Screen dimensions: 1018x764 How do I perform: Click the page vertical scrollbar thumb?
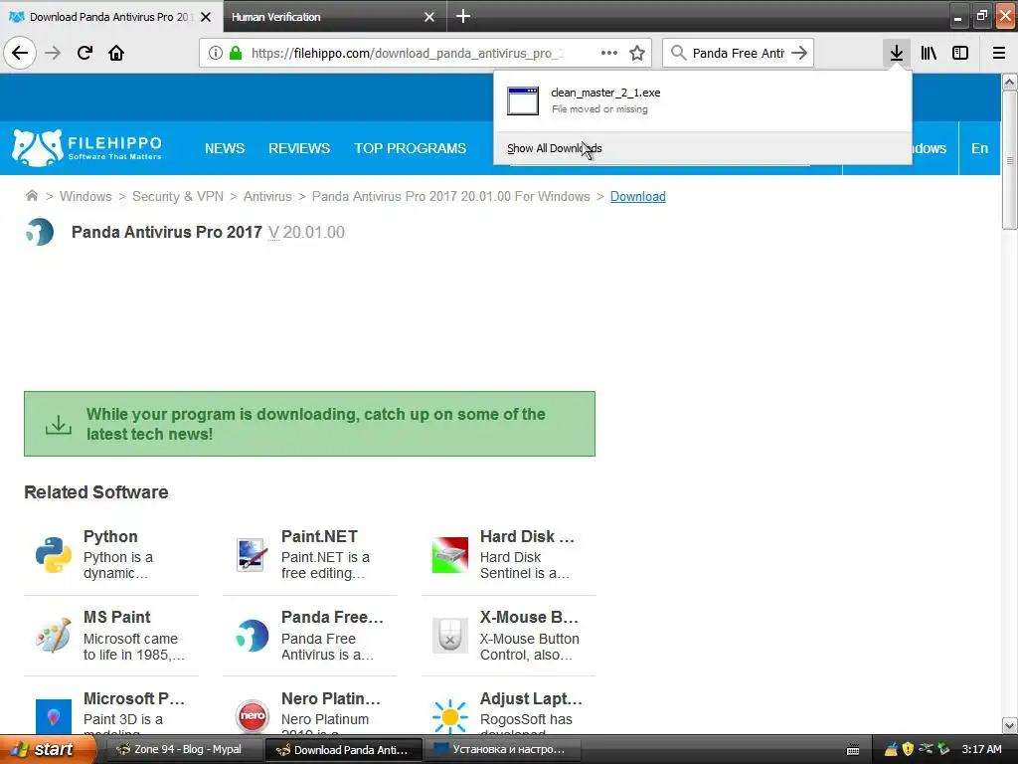pos(1009,160)
